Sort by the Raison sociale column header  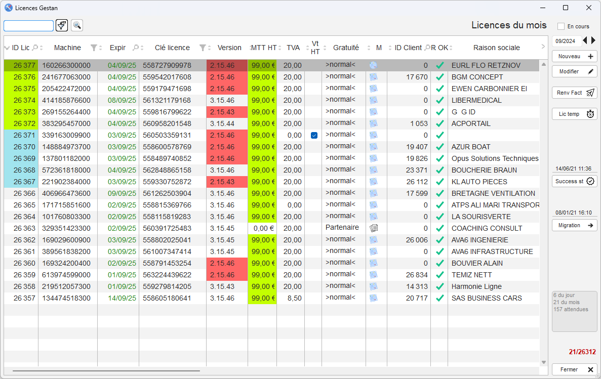[496, 48]
